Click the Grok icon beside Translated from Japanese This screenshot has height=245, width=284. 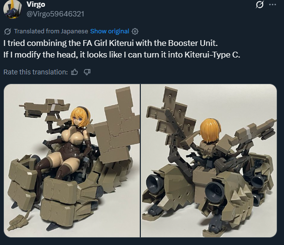coord(8,31)
